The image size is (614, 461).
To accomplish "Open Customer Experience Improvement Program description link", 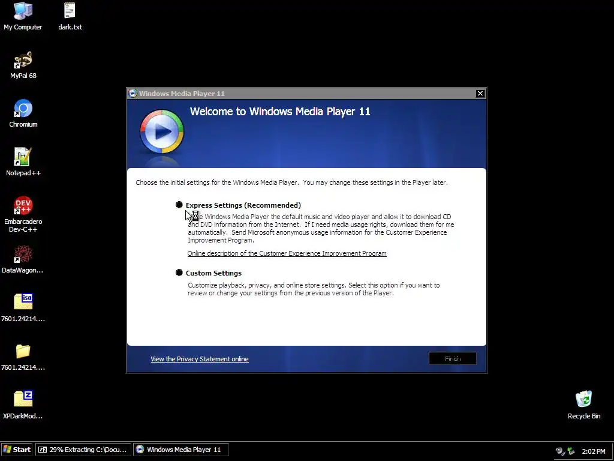I will [287, 253].
